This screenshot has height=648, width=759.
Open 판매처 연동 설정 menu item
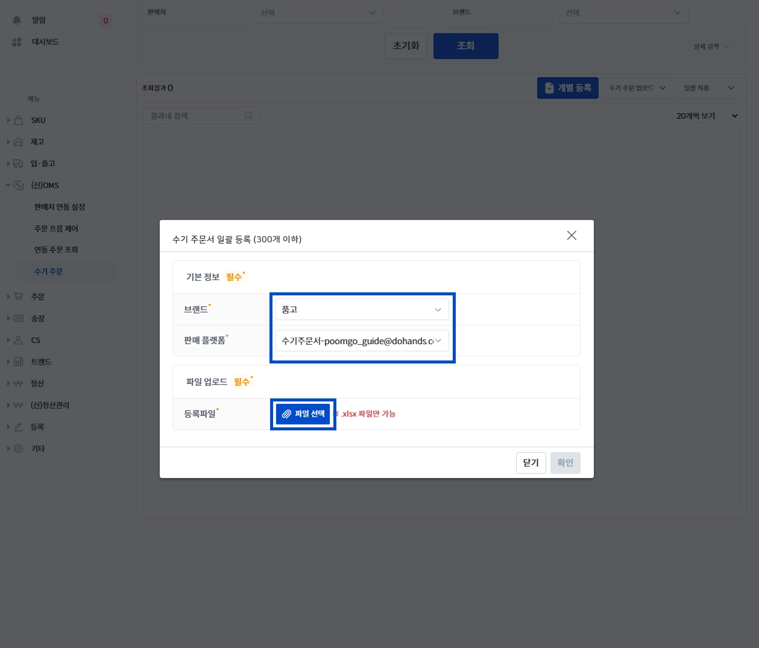coord(60,207)
